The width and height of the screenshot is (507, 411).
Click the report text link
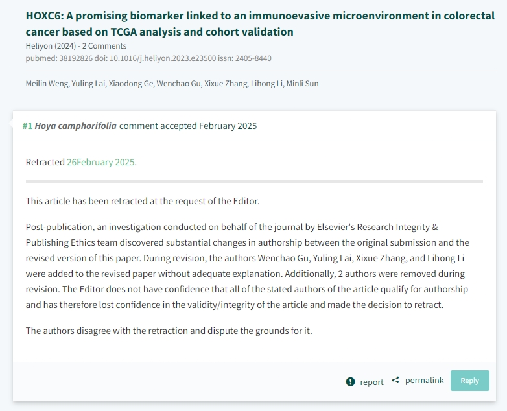point(371,382)
